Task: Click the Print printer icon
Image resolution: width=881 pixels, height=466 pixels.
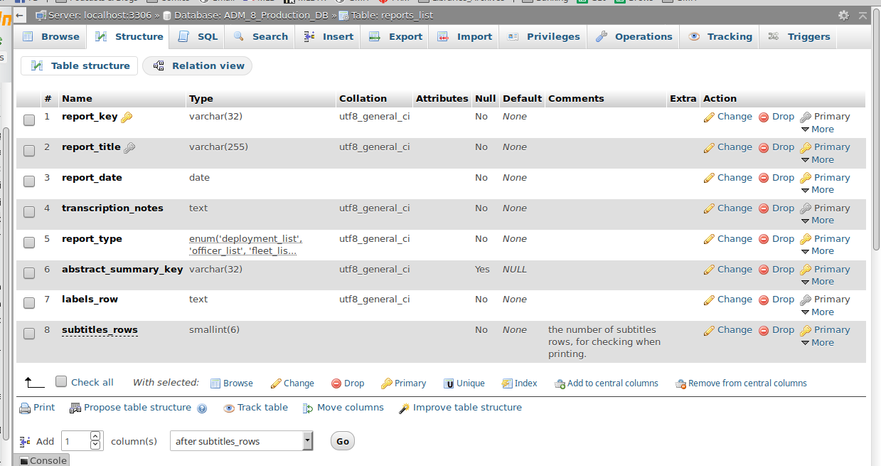Action: 25,408
